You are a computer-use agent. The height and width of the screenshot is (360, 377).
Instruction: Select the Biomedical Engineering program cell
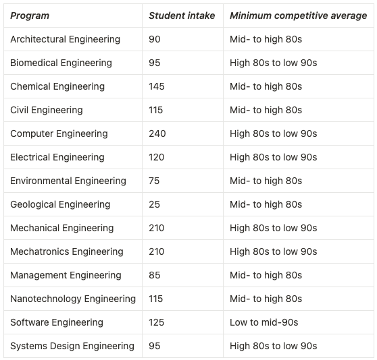(73, 63)
